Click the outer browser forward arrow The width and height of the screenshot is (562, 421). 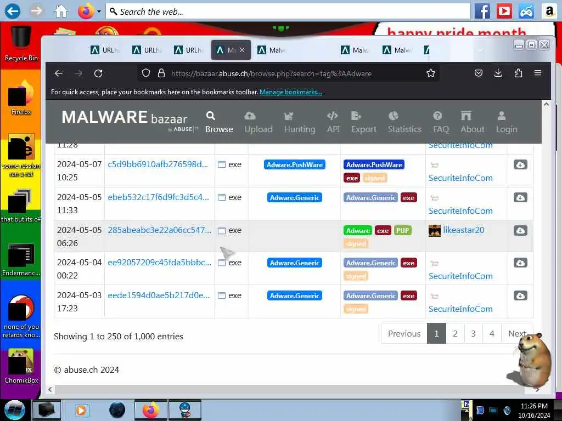pos(36,11)
